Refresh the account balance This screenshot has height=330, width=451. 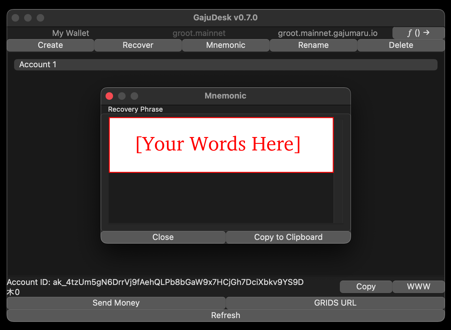[225, 315]
